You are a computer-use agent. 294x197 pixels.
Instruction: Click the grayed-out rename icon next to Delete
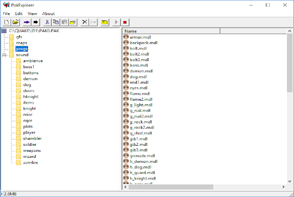[93, 22]
